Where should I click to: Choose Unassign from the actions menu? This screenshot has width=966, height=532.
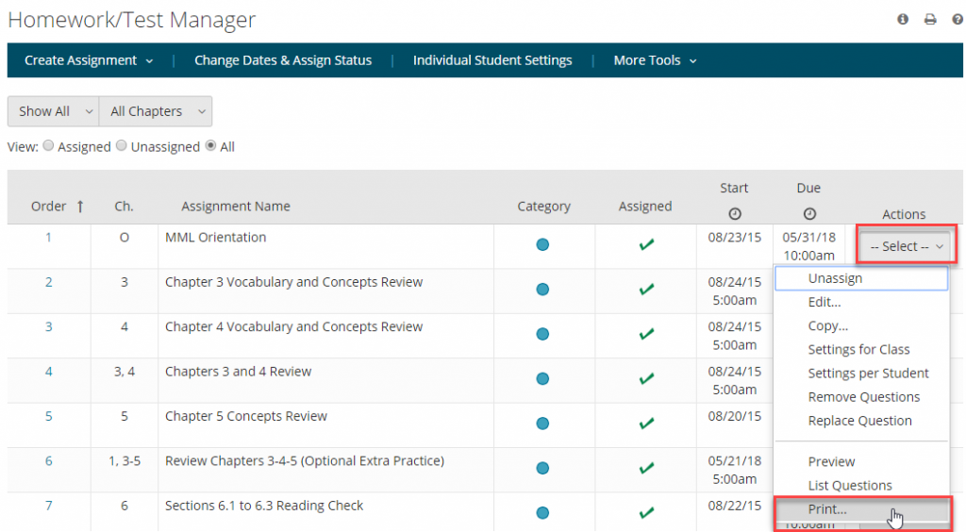coord(835,278)
